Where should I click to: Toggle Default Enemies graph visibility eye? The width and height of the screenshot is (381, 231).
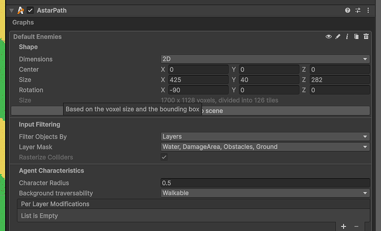click(x=329, y=36)
